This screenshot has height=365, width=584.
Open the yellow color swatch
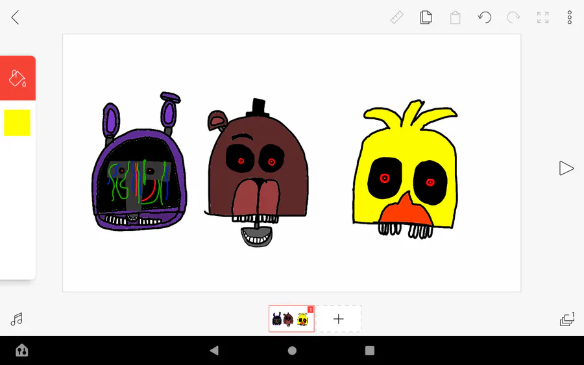coord(17,123)
